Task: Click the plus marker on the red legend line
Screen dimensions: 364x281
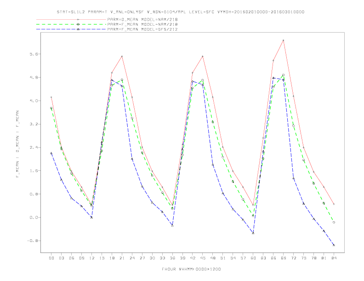Action: (78, 19)
